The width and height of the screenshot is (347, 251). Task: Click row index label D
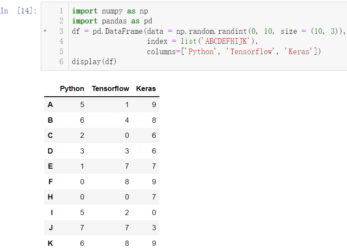pos(50,151)
